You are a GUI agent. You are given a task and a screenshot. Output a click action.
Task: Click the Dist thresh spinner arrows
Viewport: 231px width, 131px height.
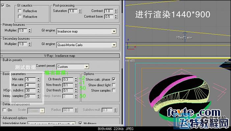point(76,90)
